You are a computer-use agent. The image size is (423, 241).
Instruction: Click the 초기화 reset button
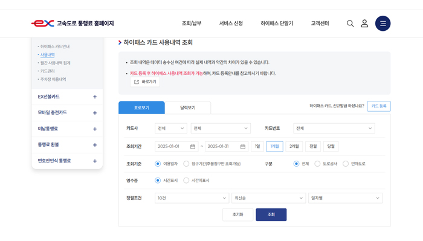[x=237, y=214]
